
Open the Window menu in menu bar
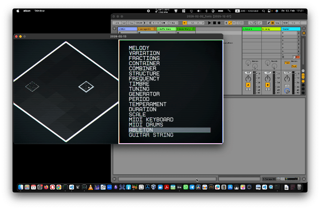pyautogui.click(x=40, y=11)
